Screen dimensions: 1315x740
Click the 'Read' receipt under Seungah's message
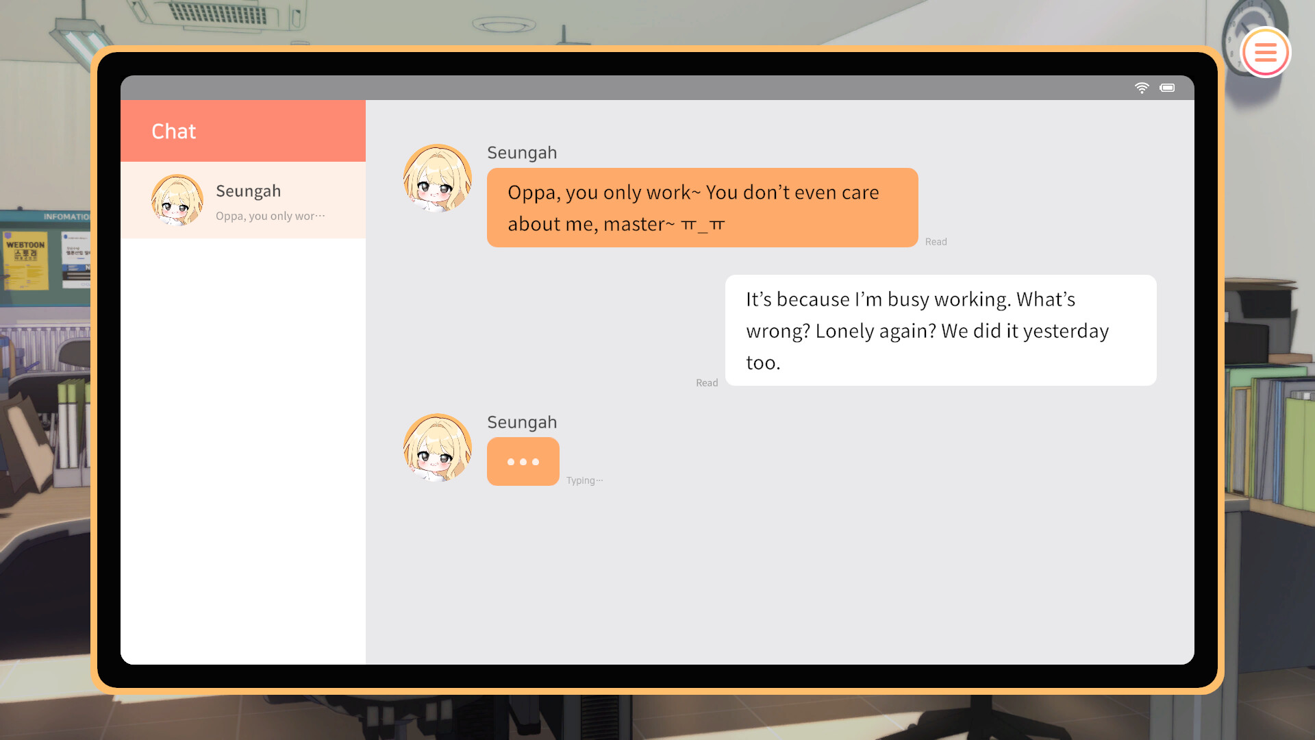tap(936, 241)
